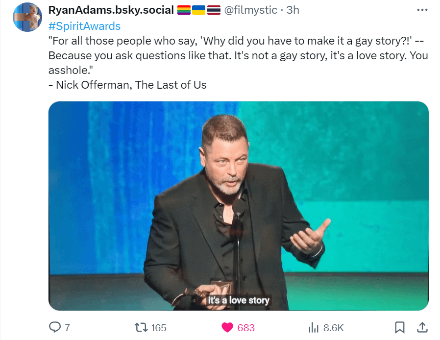
Task: Share the tweet with the upload arrow icon
Action: pyautogui.click(x=422, y=327)
